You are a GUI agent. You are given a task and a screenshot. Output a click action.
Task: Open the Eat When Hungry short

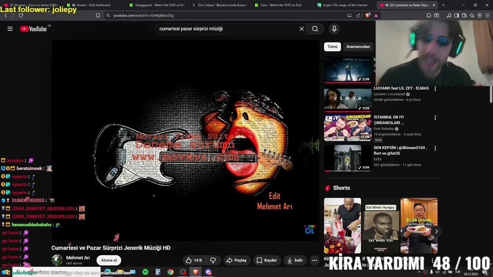point(381,226)
